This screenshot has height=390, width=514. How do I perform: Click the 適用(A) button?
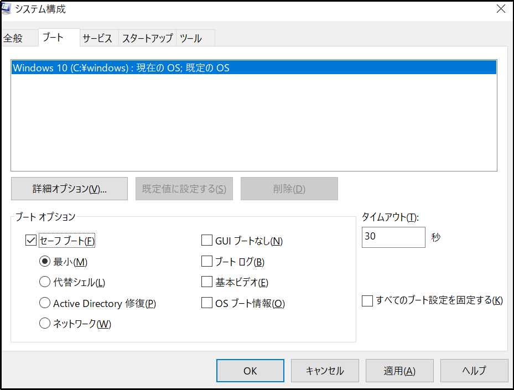399,371
